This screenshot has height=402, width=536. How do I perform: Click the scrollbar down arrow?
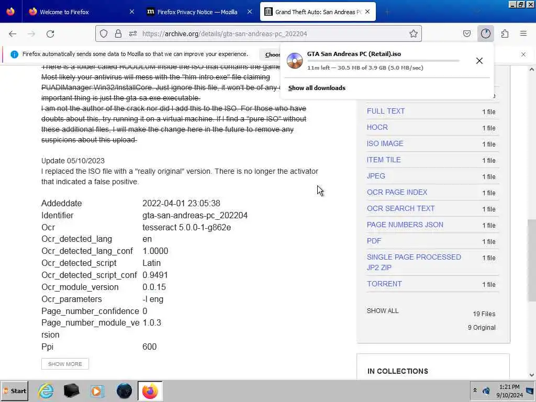click(531, 375)
